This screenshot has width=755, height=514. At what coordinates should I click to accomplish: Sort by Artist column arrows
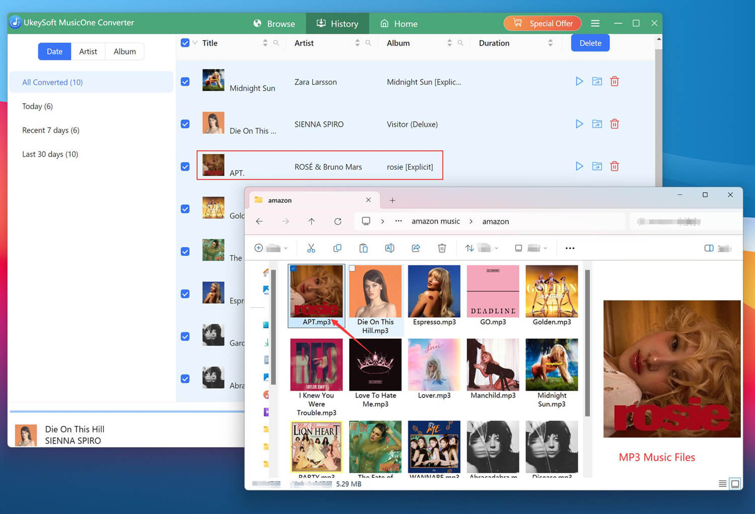click(x=357, y=43)
